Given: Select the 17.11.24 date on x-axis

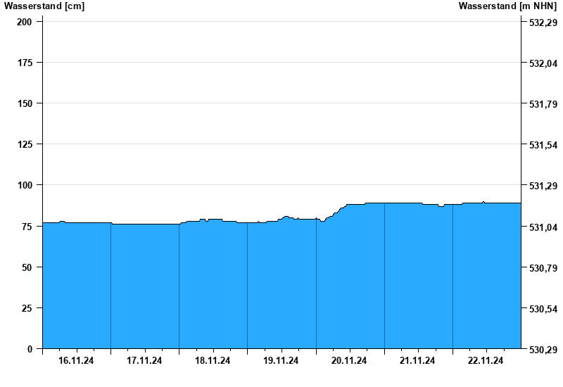Looking at the screenshot, I should click(x=144, y=361).
